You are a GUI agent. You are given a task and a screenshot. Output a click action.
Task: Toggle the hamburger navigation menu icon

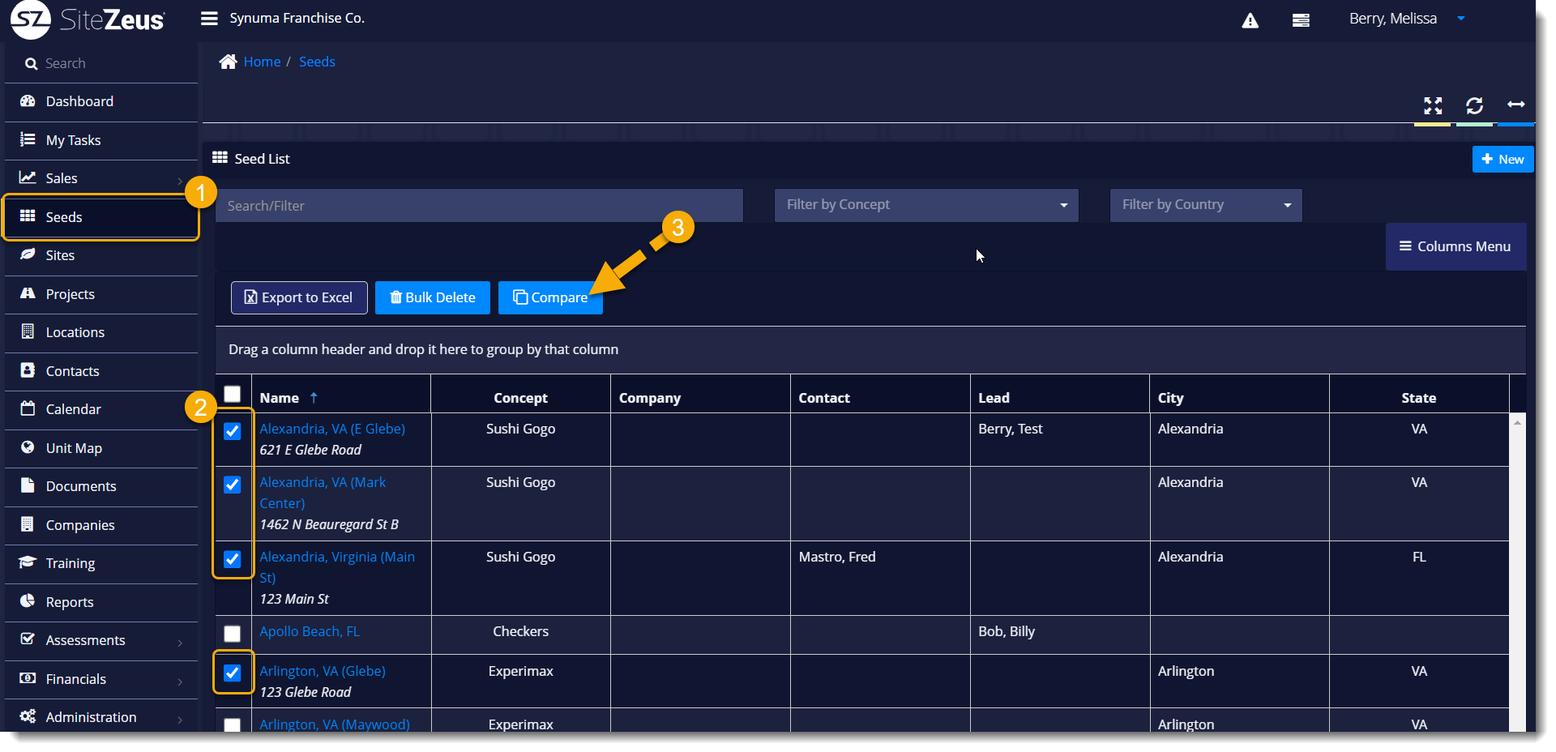(209, 18)
